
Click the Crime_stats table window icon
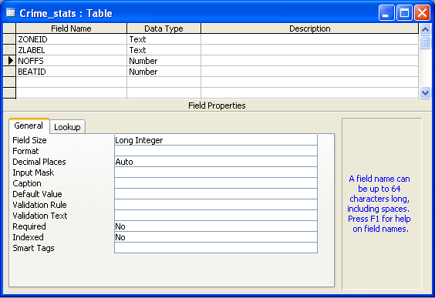coord(11,13)
